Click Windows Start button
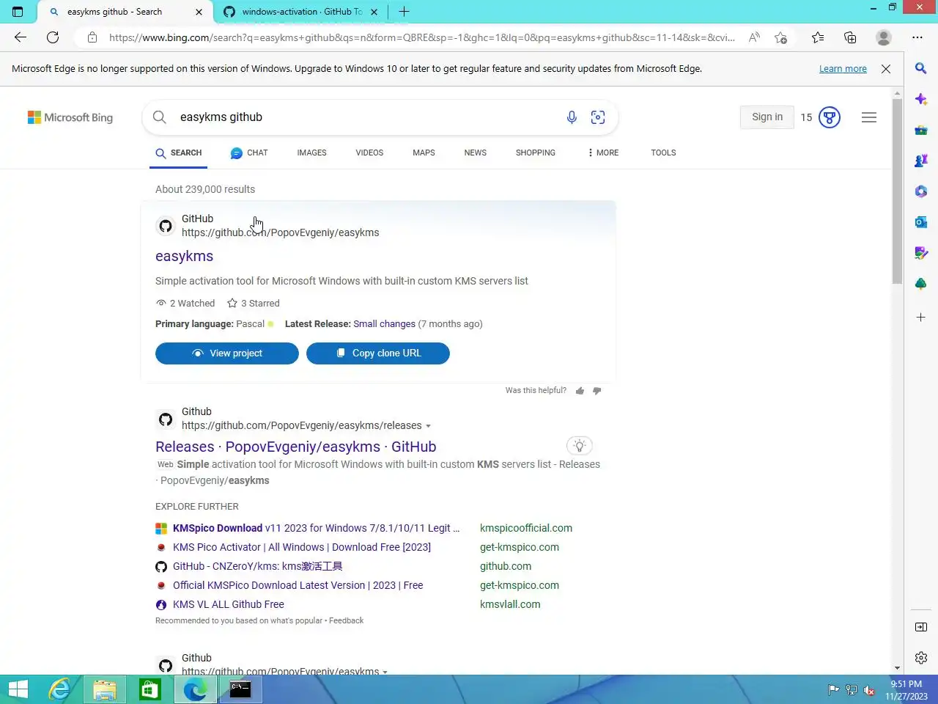 point(18,689)
